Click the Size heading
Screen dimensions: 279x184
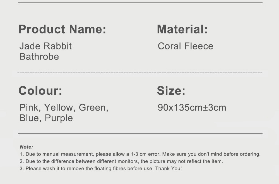click(171, 91)
